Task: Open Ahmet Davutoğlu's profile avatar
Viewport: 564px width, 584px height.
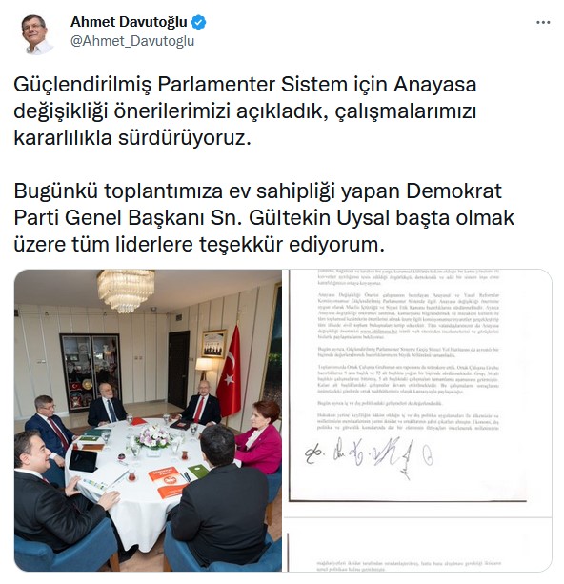Action: (x=37, y=34)
